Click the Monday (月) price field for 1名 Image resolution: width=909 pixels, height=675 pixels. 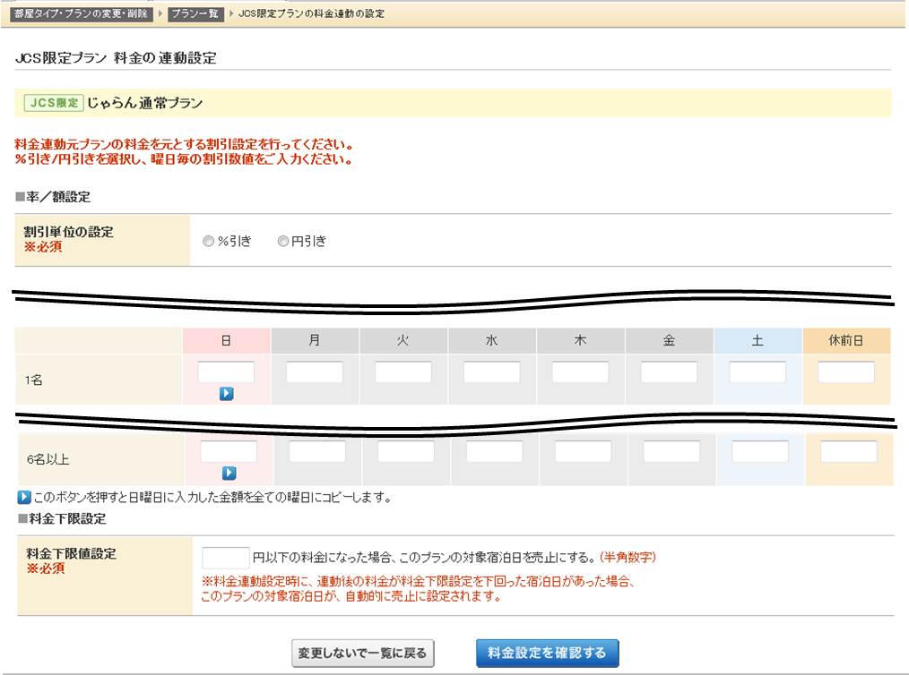(x=316, y=371)
